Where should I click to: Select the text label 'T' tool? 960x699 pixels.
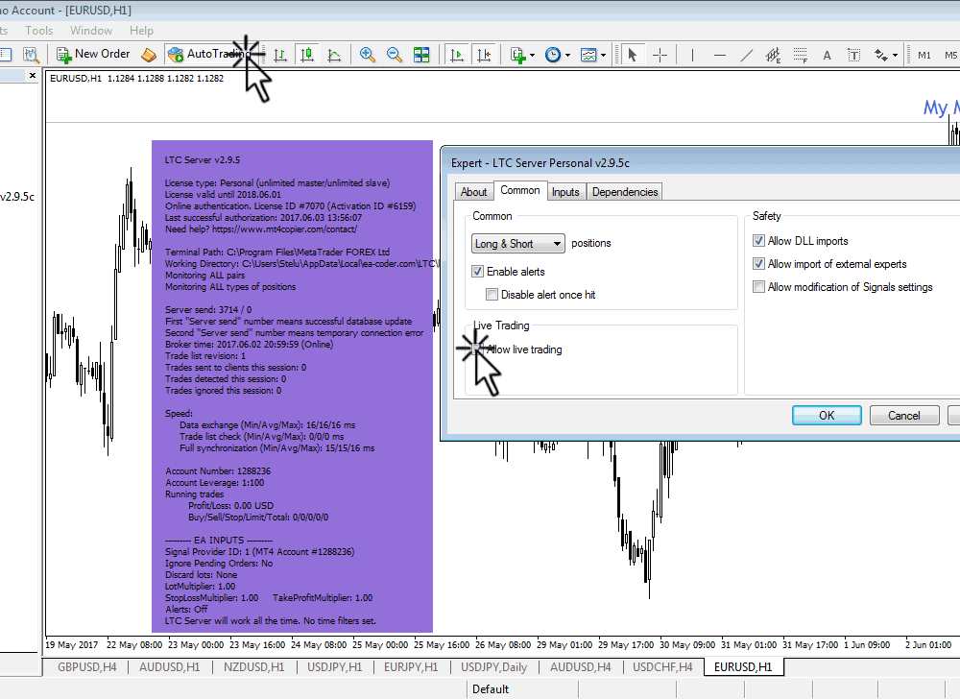pyautogui.click(x=853, y=56)
